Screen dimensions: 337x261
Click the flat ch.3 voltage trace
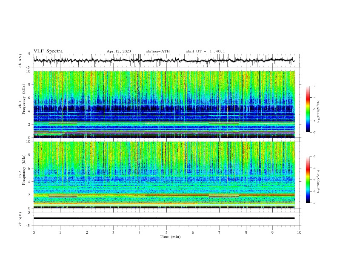click(164, 218)
